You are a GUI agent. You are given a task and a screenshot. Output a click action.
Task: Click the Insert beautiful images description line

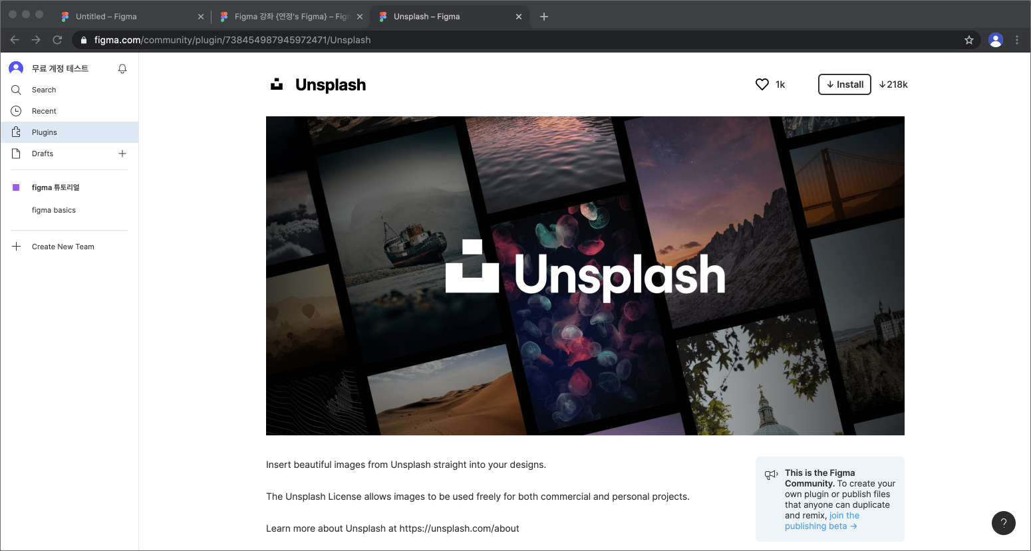(406, 465)
